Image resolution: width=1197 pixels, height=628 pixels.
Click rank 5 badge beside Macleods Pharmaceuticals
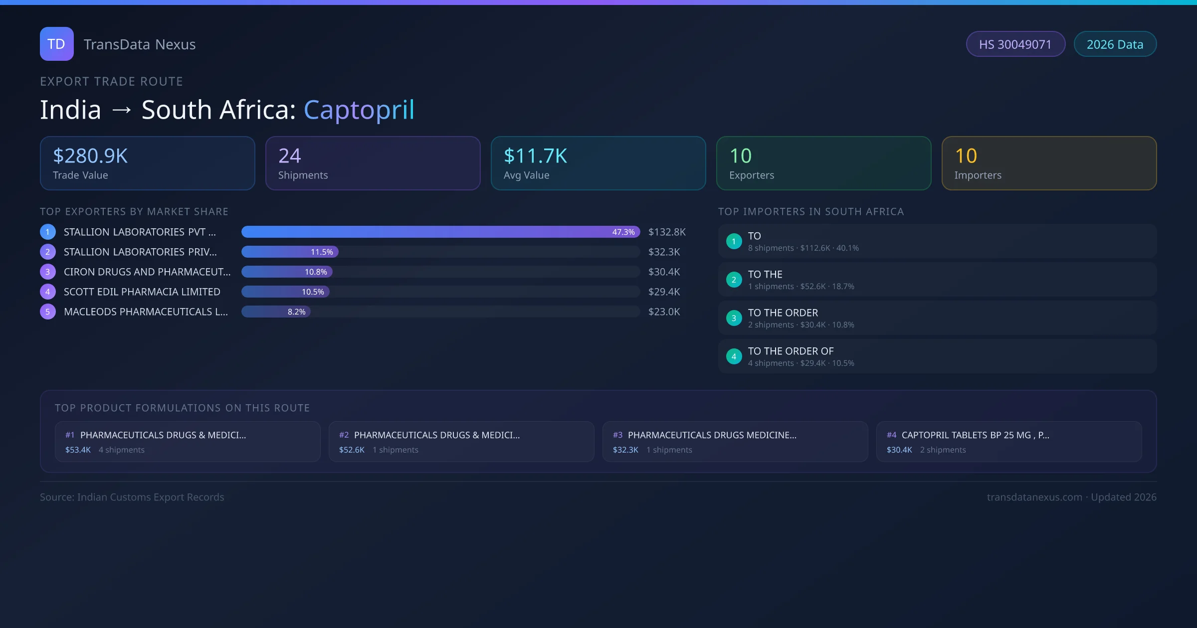coord(48,312)
